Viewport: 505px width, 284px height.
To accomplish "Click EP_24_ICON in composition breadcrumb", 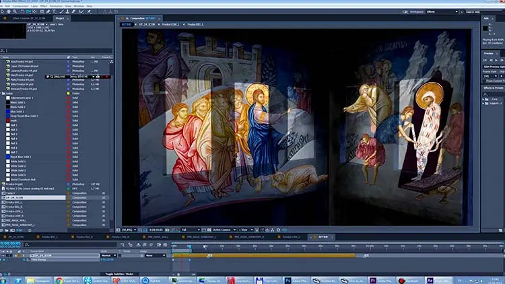I will click(x=147, y=24).
